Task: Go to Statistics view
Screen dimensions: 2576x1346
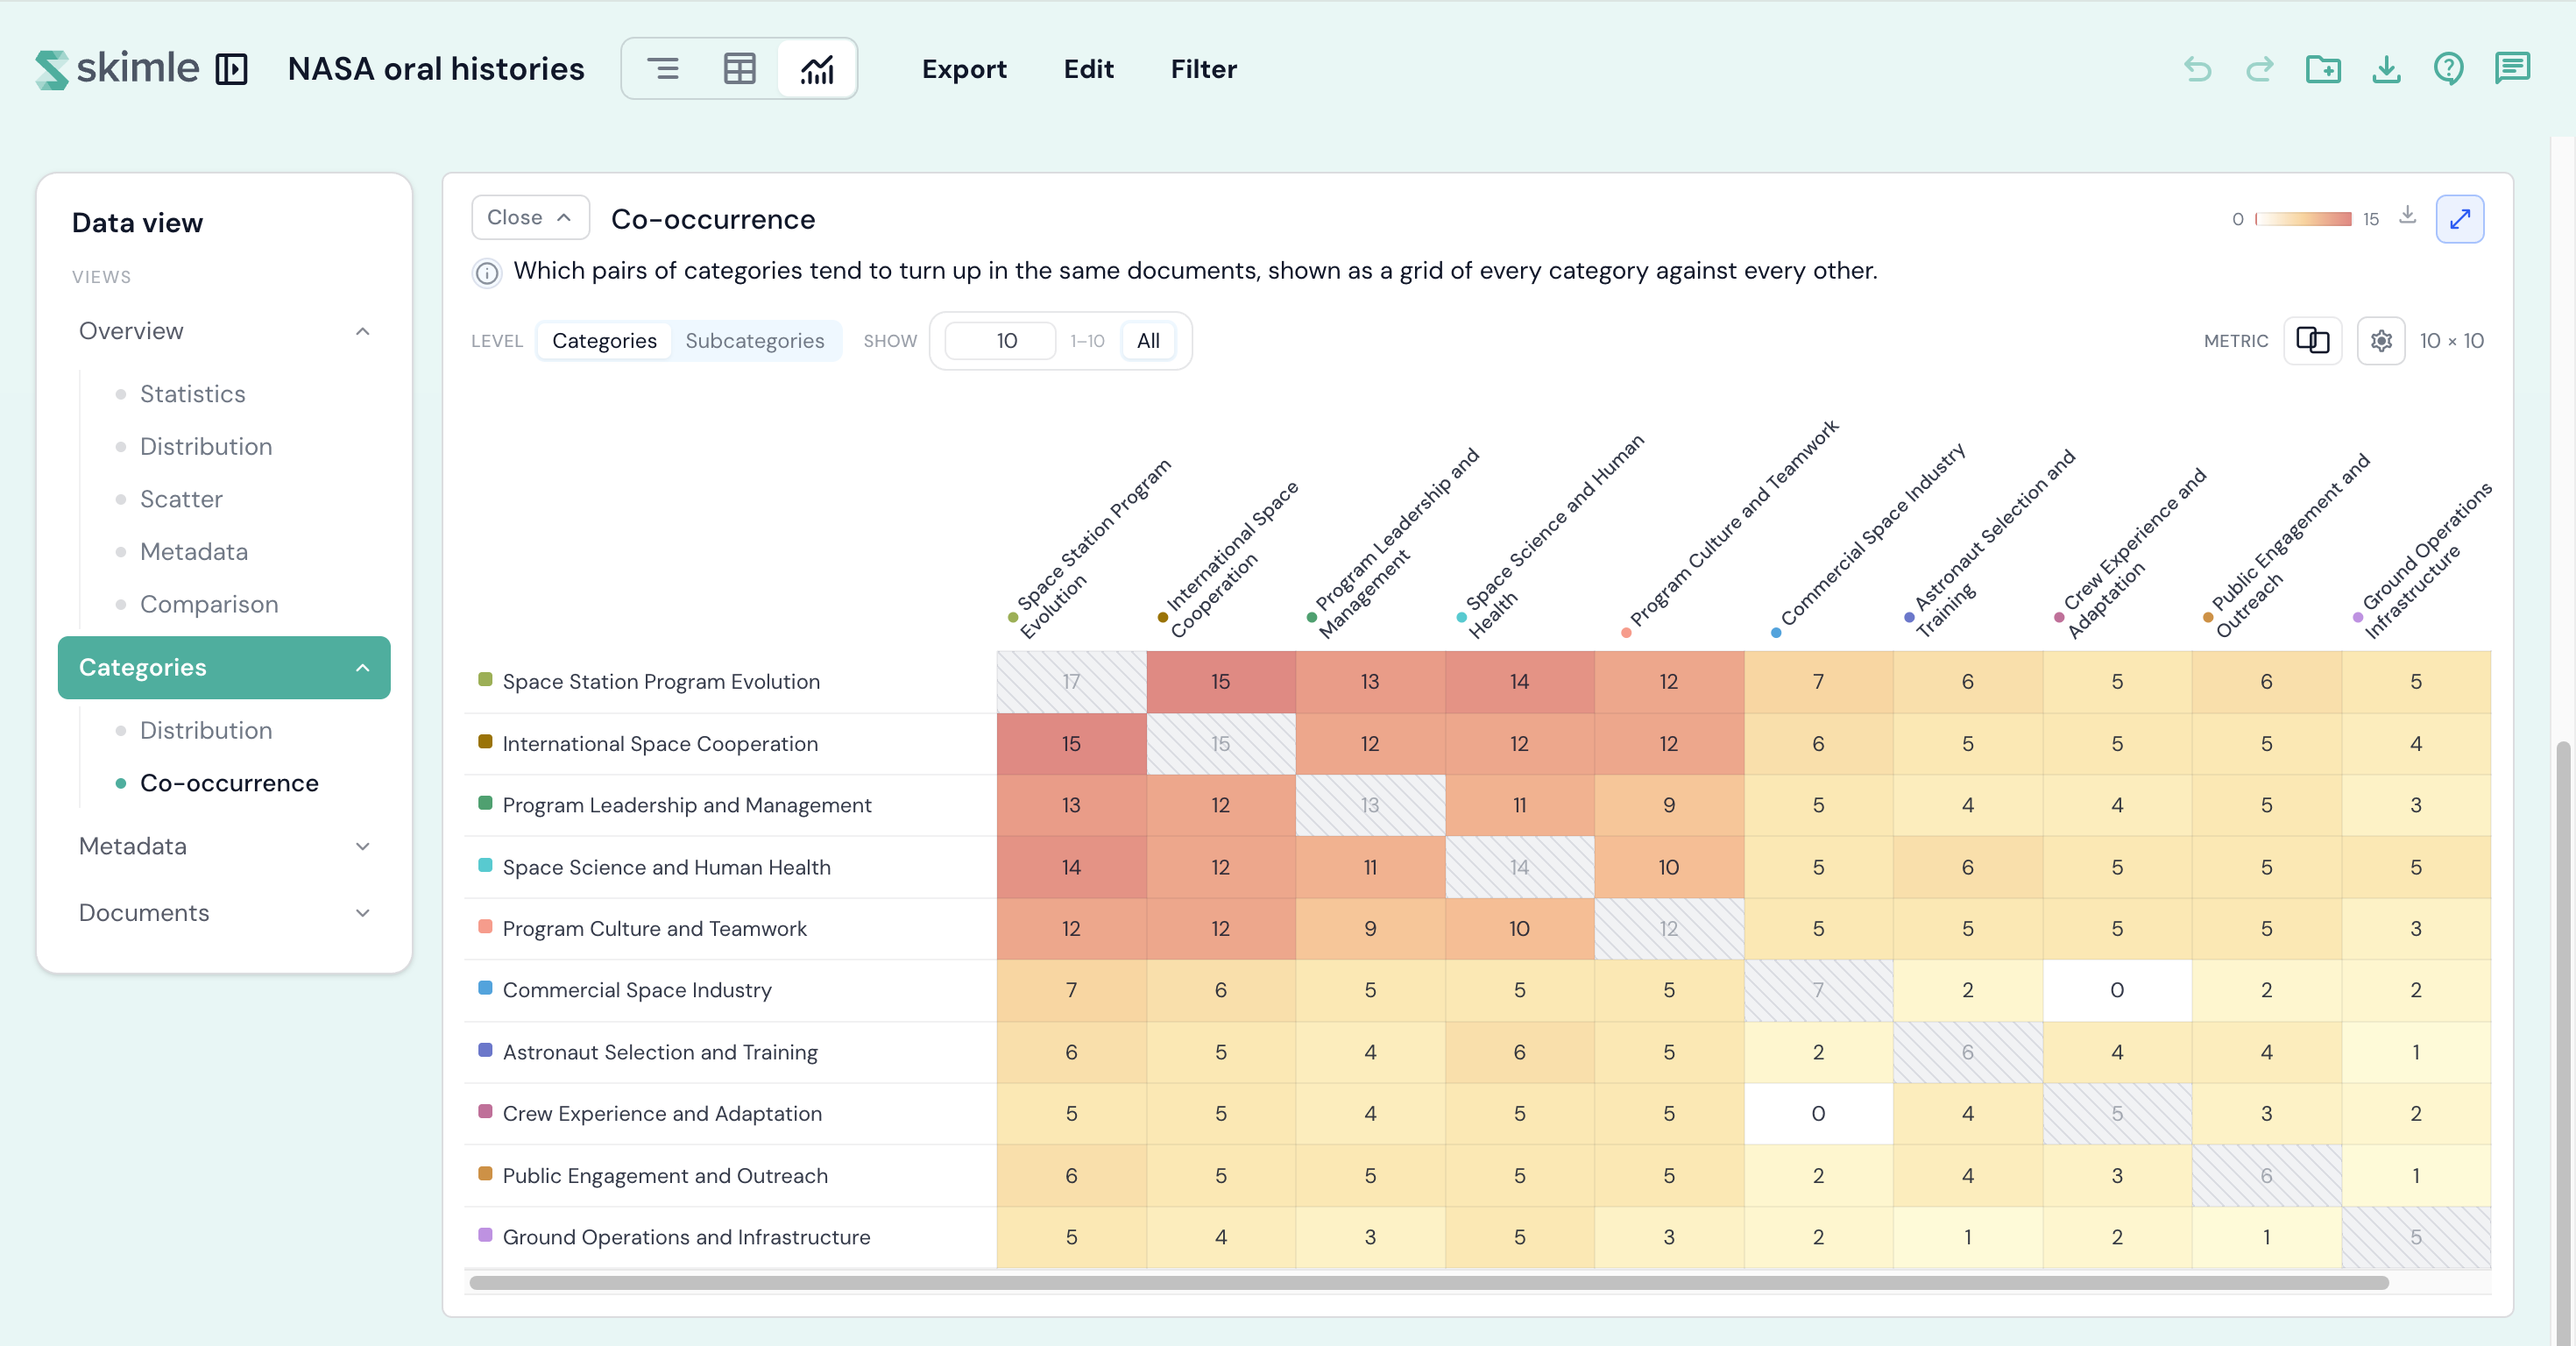Action: coord(192,394)
